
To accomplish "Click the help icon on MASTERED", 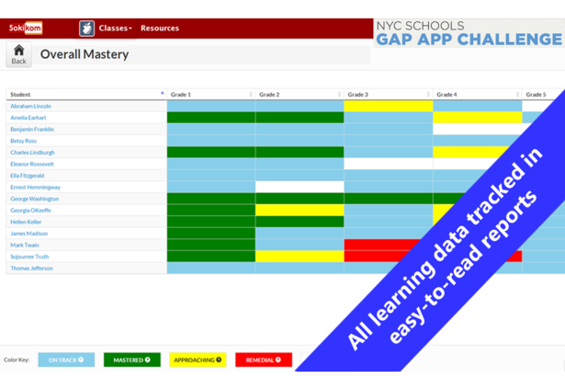I will (148, 360).
